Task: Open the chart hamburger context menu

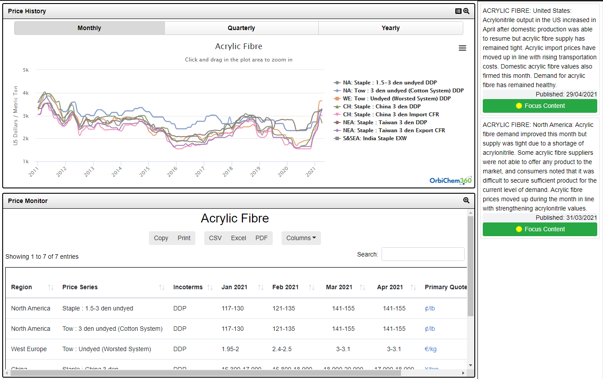Action: coord(462,48)
